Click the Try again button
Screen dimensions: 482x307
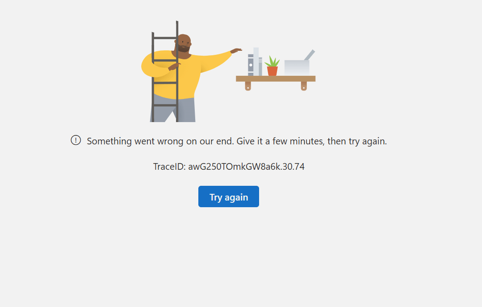pyautogui.click(x=228, y=196)
